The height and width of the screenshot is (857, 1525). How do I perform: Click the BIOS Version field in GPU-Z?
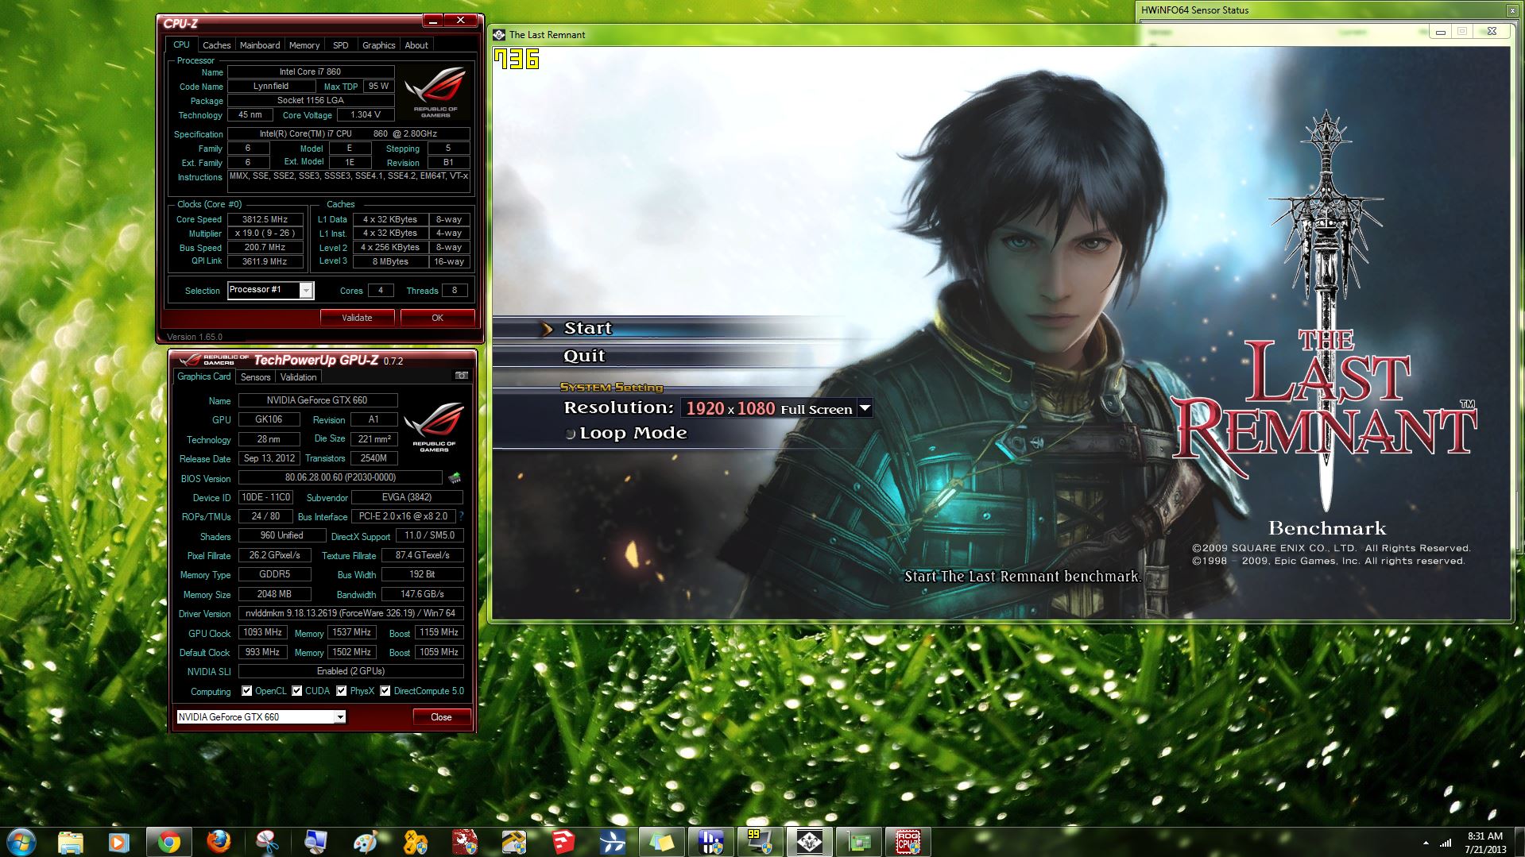click(340, 477)
